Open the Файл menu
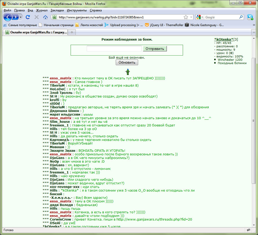258x235 pixels. 7,10
